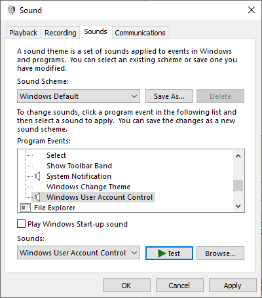Click the Browse... button
The height and width of the screenshot is (298, 262).
pos(220,253)
